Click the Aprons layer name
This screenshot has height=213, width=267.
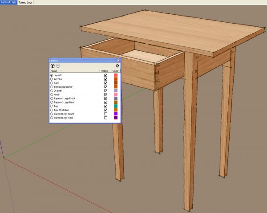pos(58,79)
